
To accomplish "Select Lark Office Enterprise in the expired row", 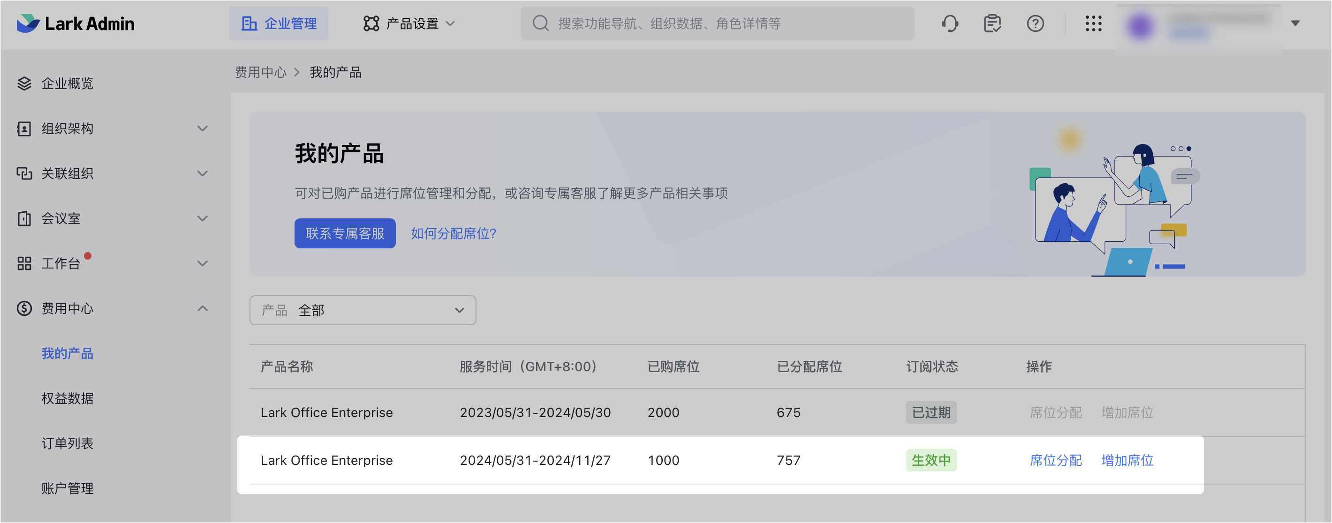I will pyautogui.click(x=327, y=412).
